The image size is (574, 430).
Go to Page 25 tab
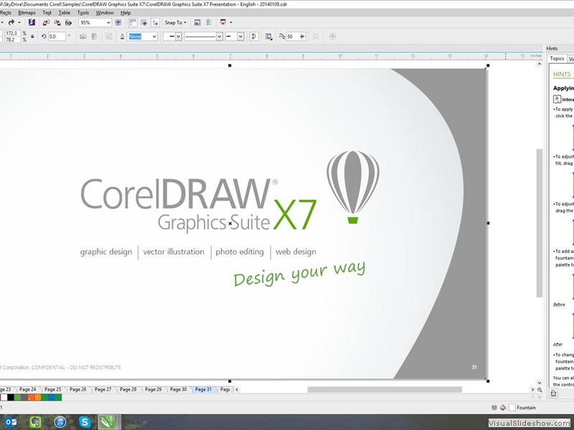(52, 389)
